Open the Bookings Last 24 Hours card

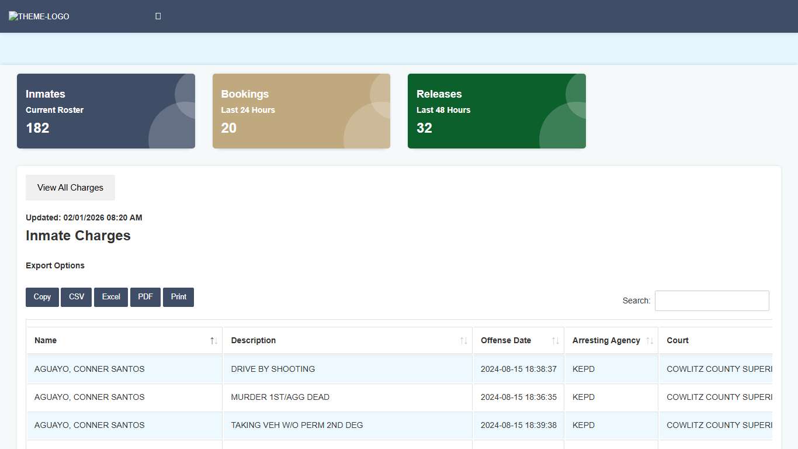pyautogui.click(x=301, y=111)
